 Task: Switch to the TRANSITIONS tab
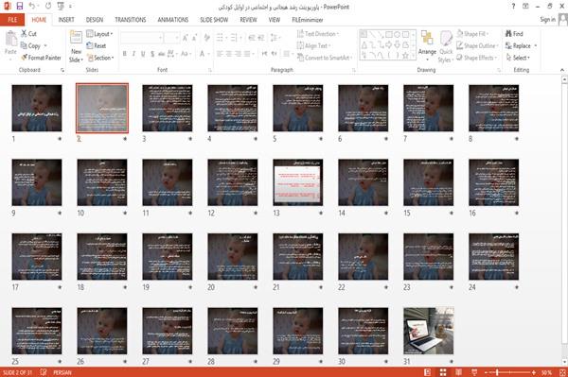pos(131,20)
